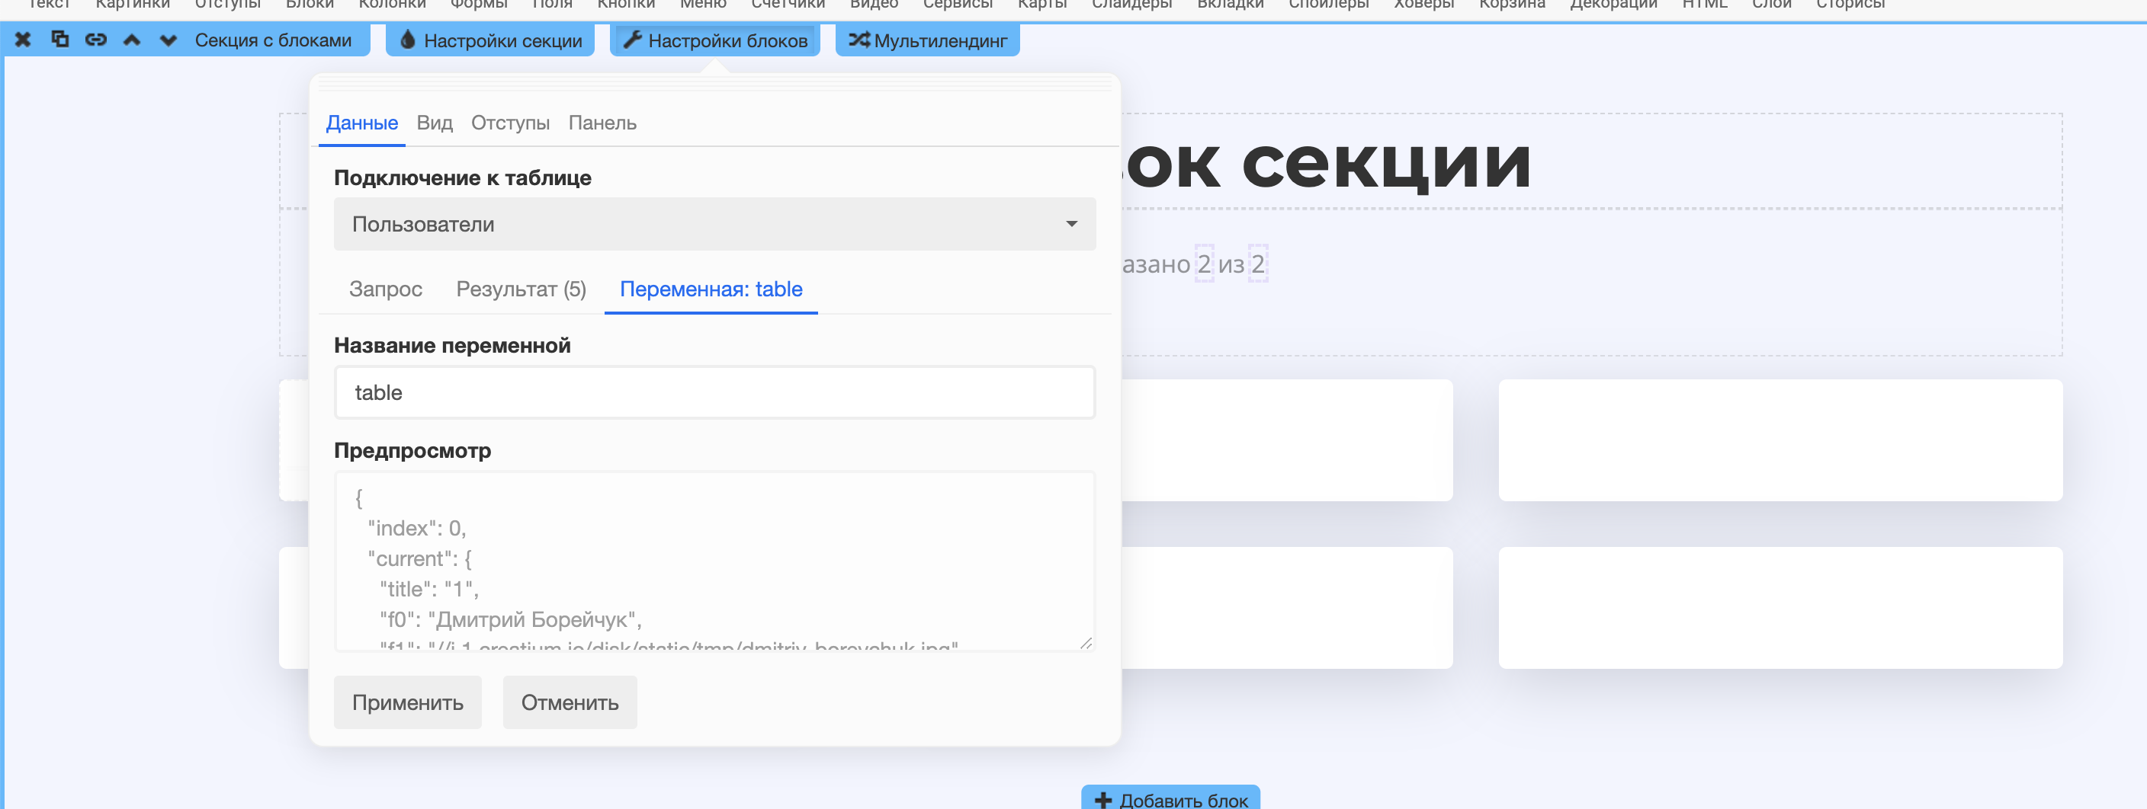This screenshot has height=809, width=2147.
Task: Duplicate section using the copy icon
Action: pyautogui.click(x=60, y=39)
